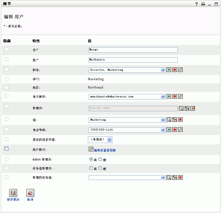Open help via the question mark icon
This screenshot has width=221, height=213.
click(x=196, y=4)
